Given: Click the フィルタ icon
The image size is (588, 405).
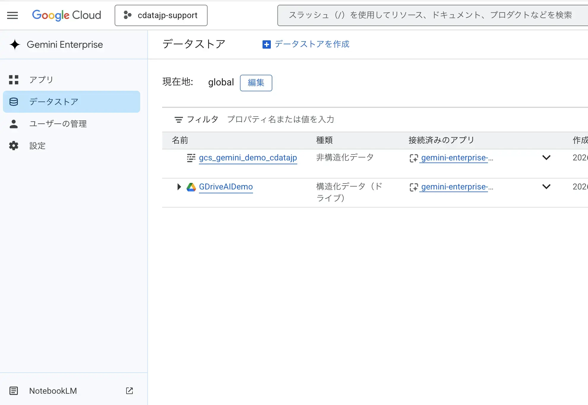Looking at the screenshot, I should pos(178,119).
